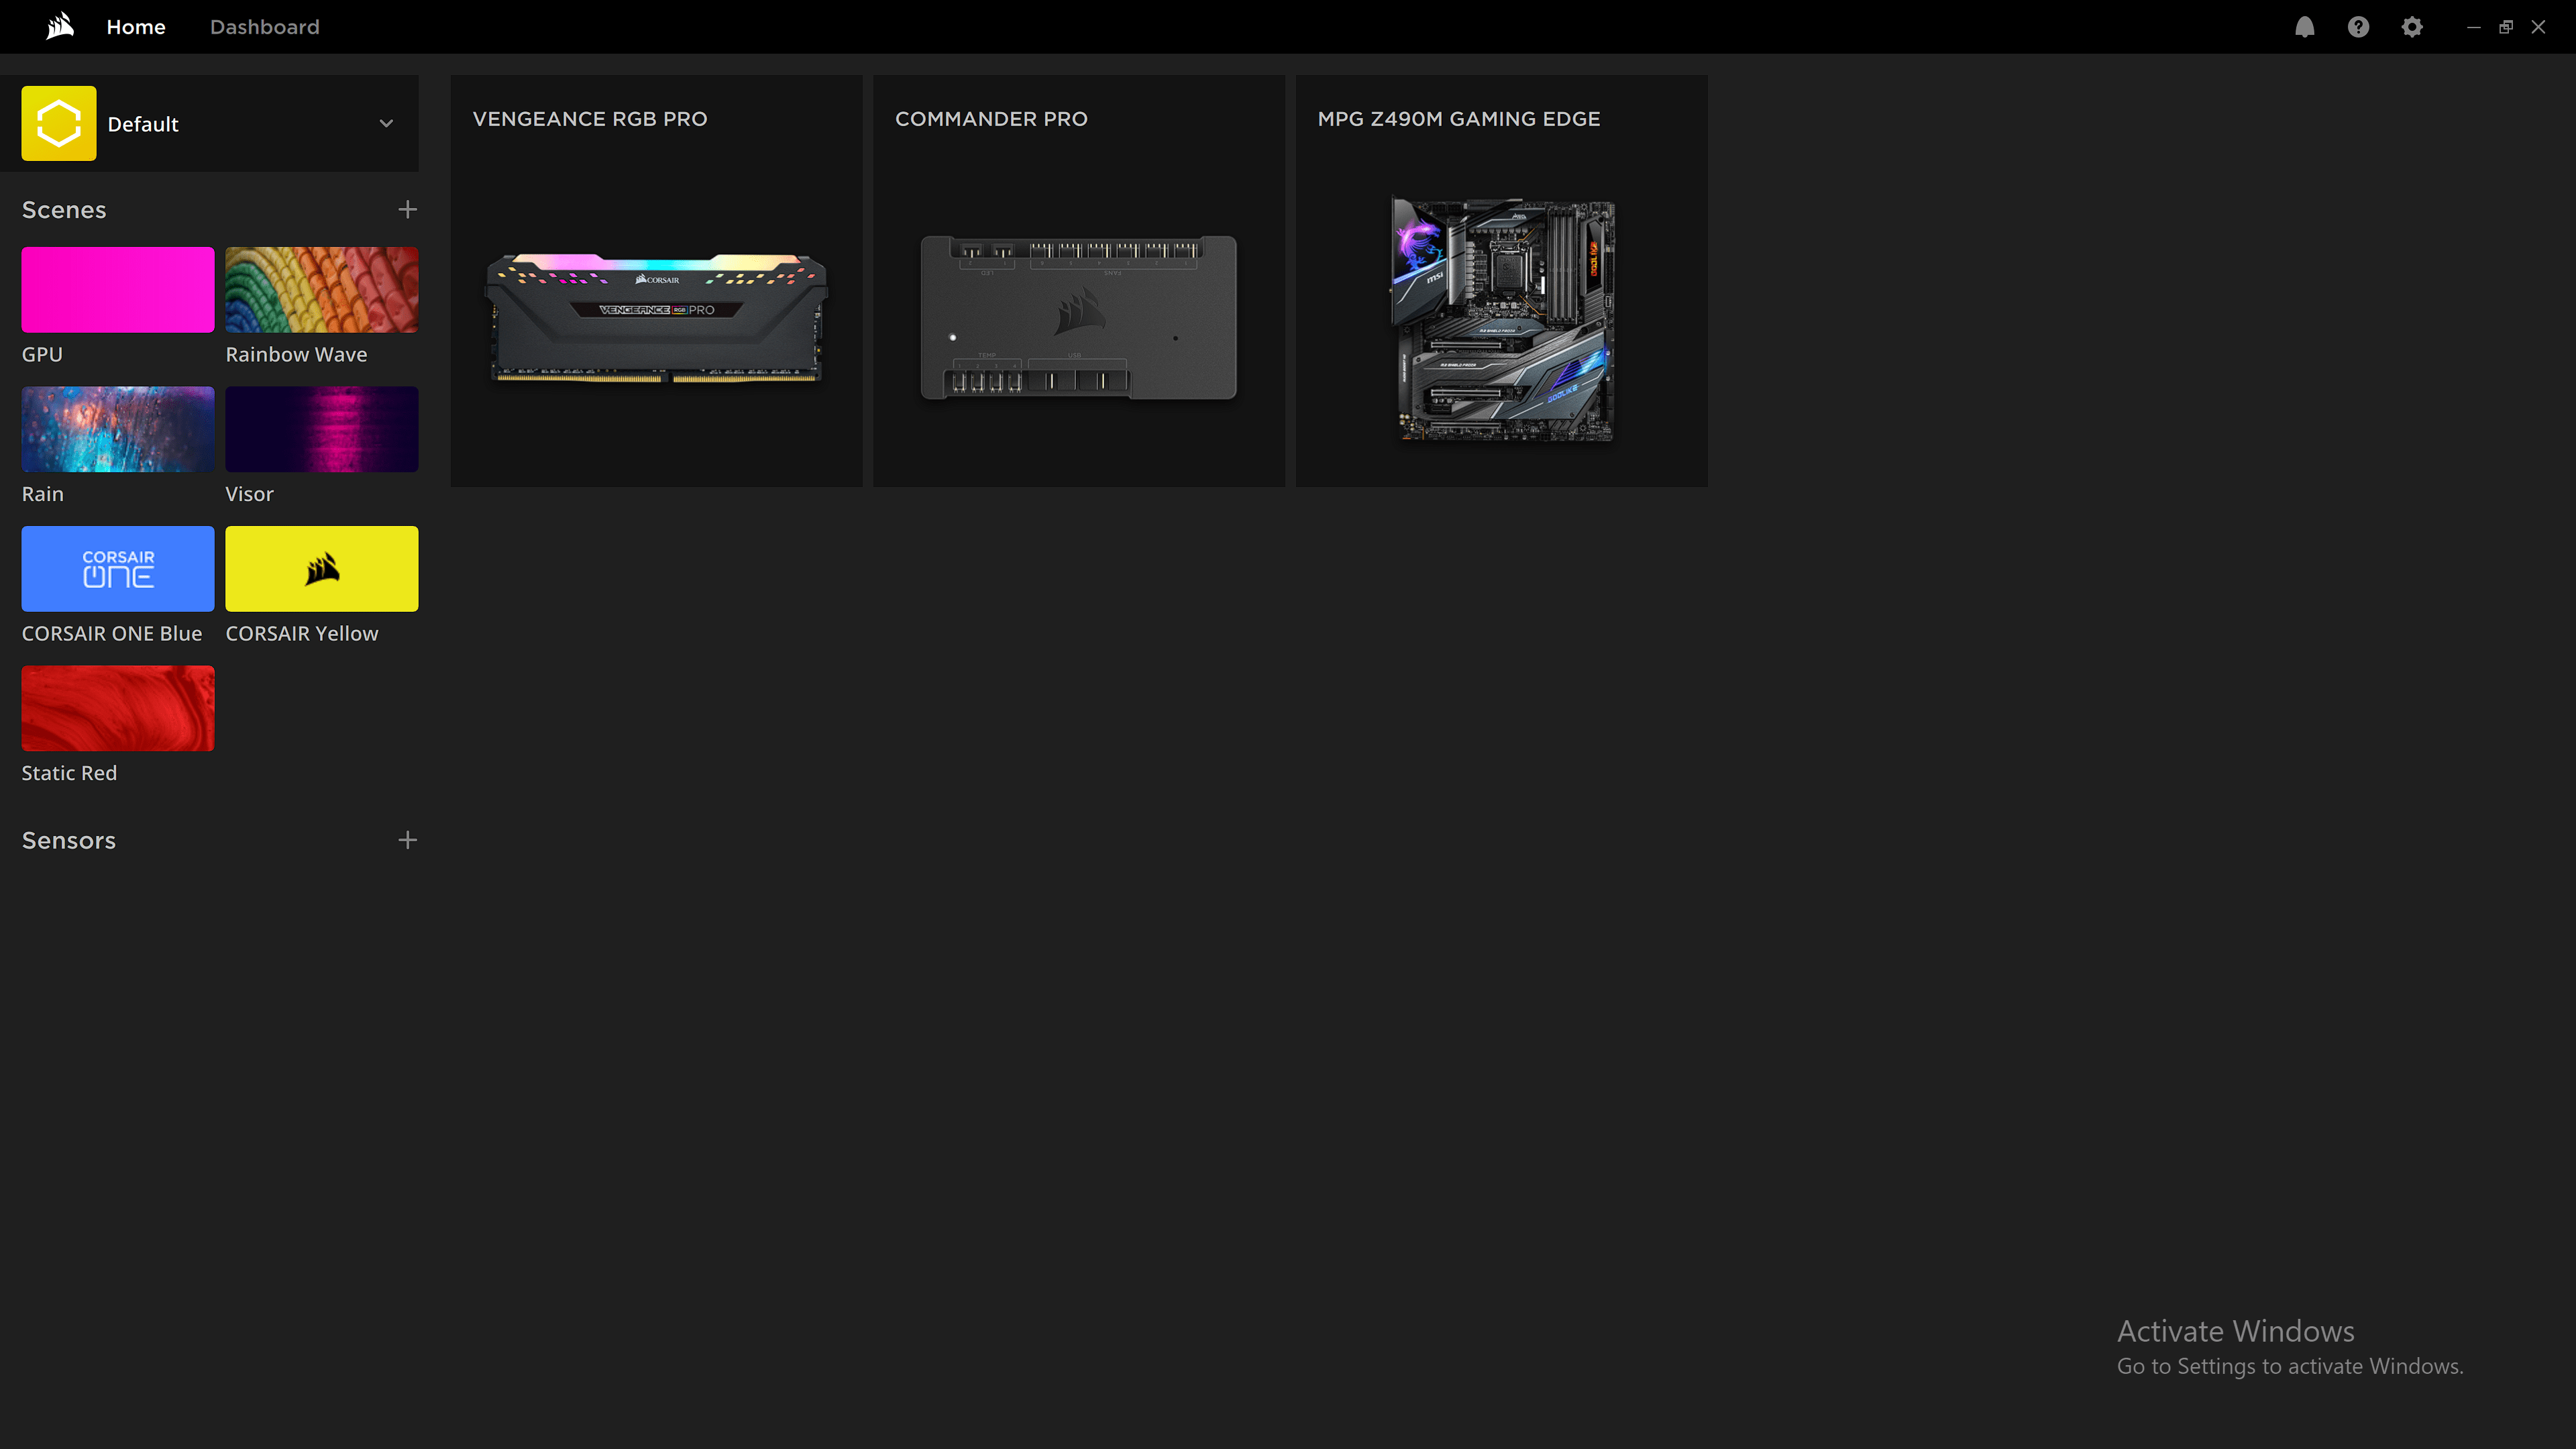
Task: Click the Default profile hexagon icon
Action: click(x=58, y=123)
